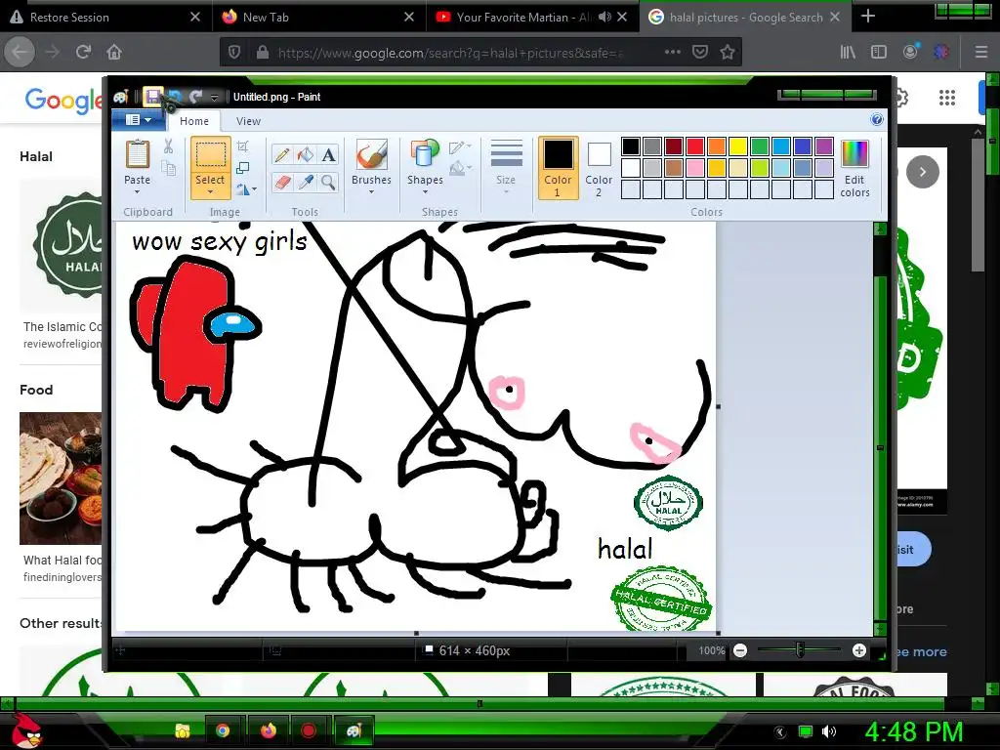Click the Google logo
Screen dimensions: 1000x750
(63, 101)
